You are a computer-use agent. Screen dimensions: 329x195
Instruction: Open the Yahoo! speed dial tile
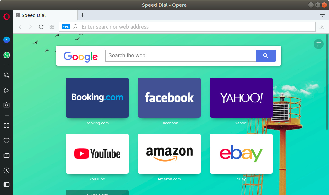tap(241, 98)
